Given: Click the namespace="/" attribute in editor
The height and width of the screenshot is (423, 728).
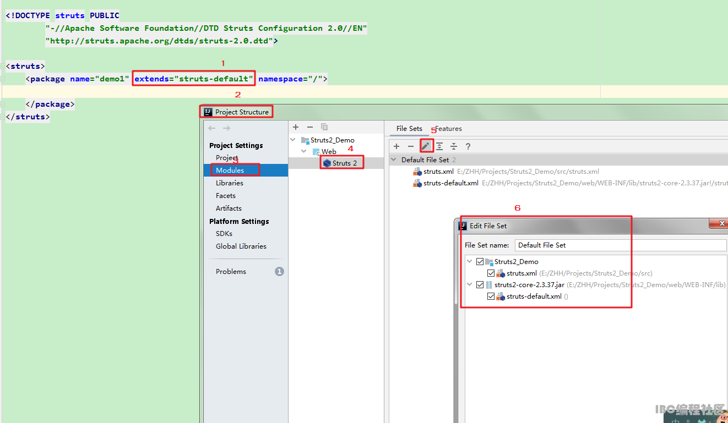Looking at the screenshot, I should pyautogui.click(x=290, y=79).
